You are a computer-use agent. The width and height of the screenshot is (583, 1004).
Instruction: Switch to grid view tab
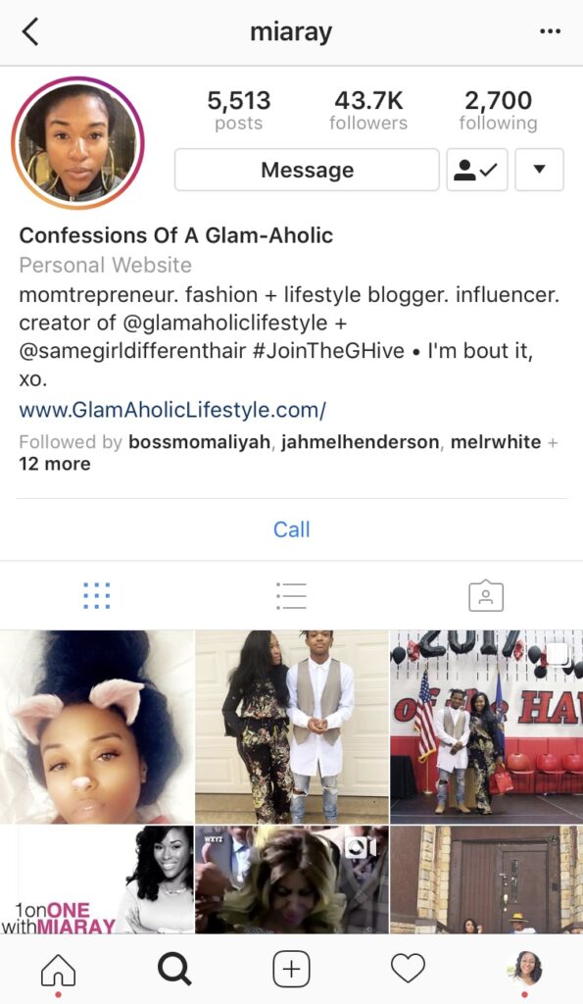tap(97, 595)
